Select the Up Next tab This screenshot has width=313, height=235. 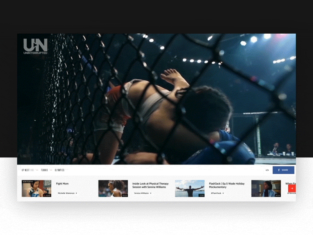point(28,170)
